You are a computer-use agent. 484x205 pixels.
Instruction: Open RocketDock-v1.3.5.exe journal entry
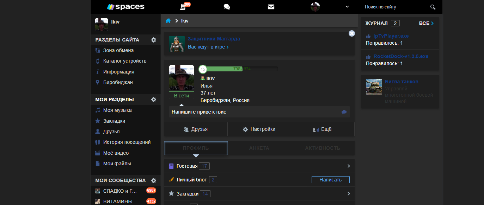click(x=401, y=56)
